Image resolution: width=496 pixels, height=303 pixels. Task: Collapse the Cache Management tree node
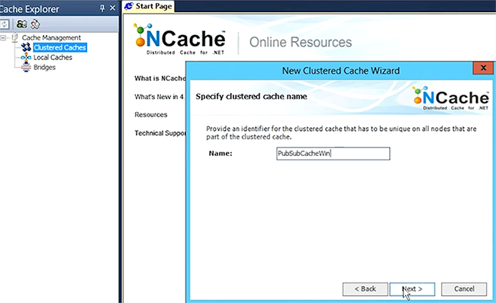pos(3,38)
